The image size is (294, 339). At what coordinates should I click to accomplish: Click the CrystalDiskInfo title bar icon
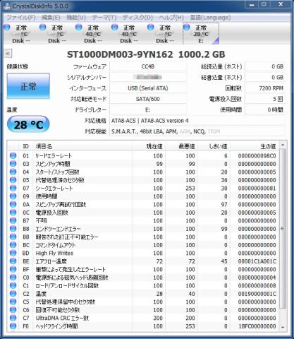pyautogui.click(x=7, y=6)
